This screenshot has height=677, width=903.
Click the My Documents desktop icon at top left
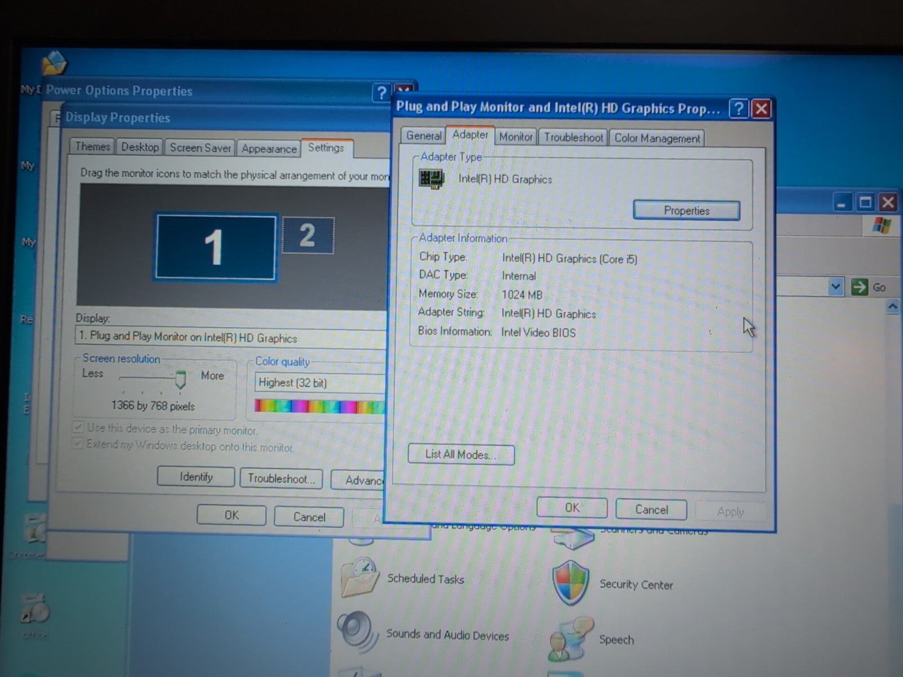[x=54, y=63]
